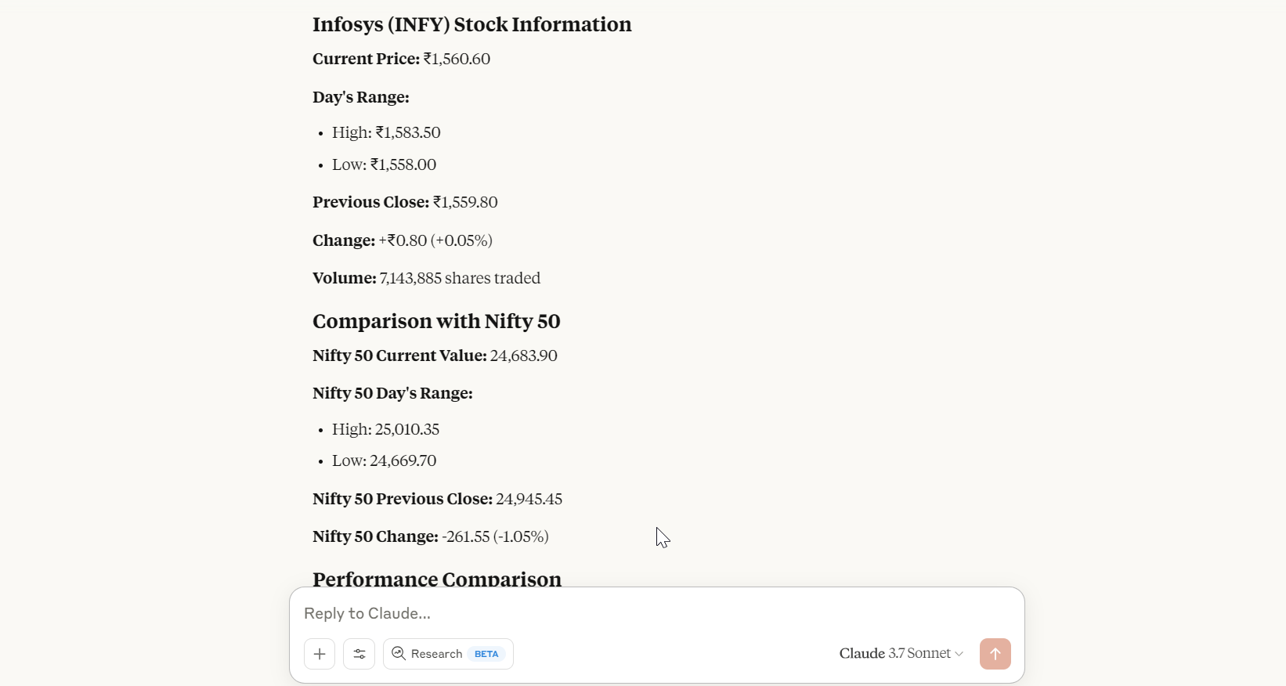This screenshot has width=1286, height=686.
Task: Click the Previous Close ₹1,559.80 line
Action: [405, 202]
